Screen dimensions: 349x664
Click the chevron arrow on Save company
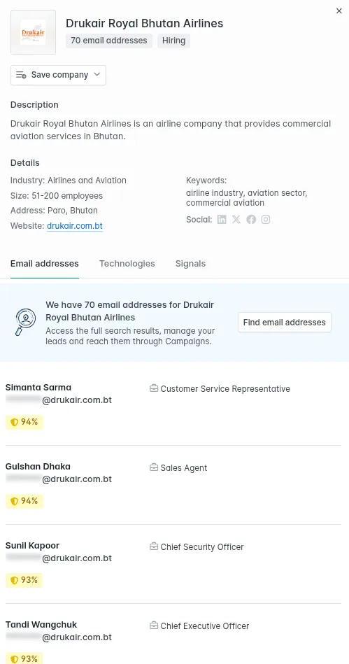click(97, 75)
